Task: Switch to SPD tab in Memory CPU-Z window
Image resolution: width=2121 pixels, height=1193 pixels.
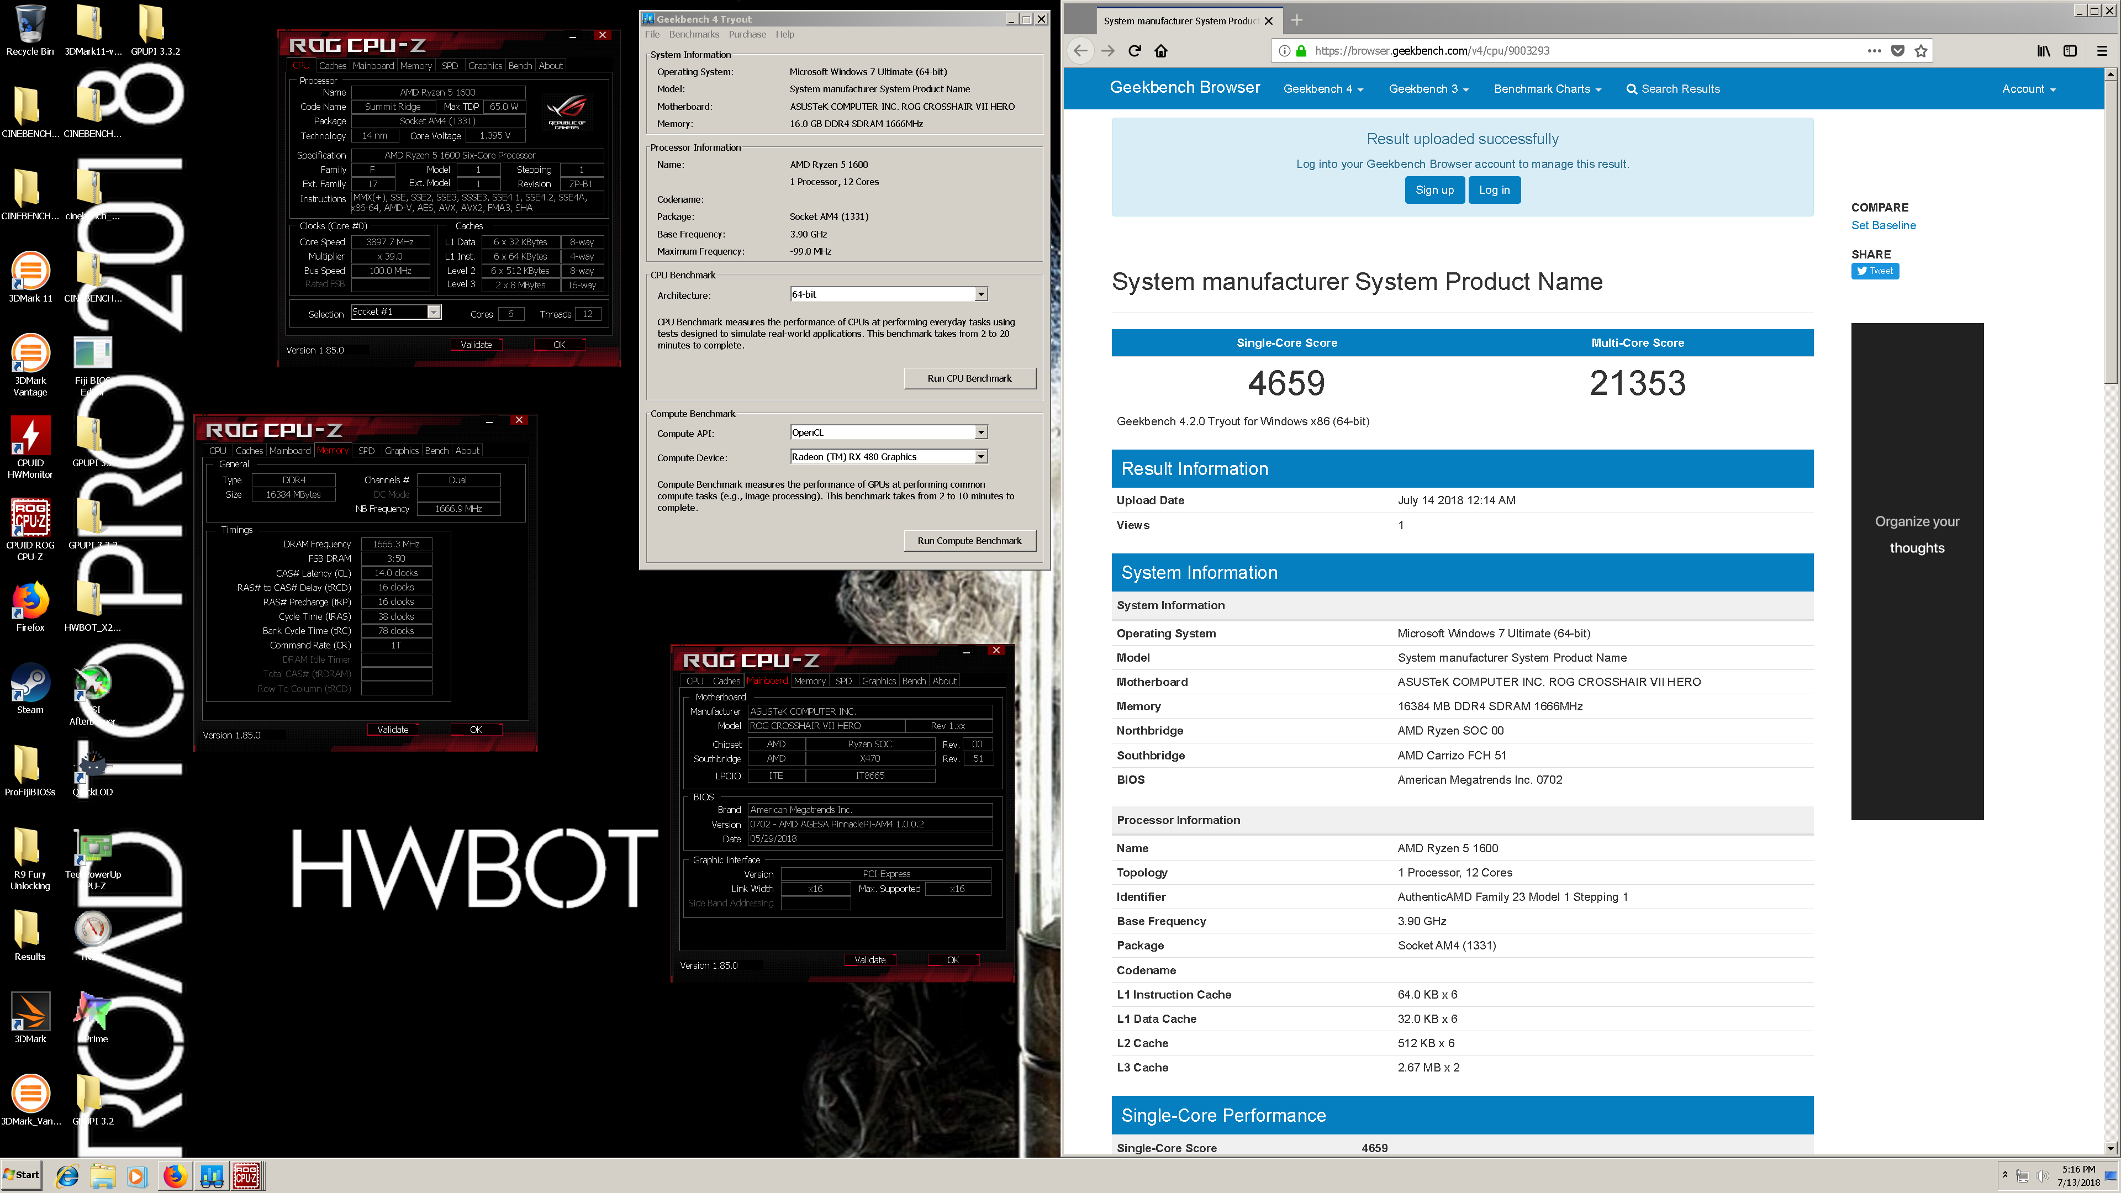Action: (366, 451)
